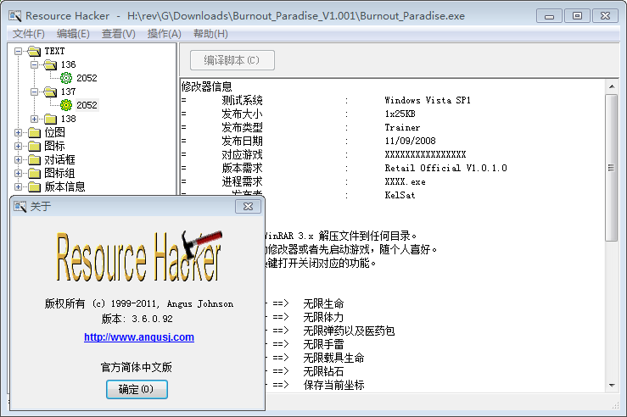Click the text '保存当前坐标'
627x417 pixels.
(x=334, y=386)
